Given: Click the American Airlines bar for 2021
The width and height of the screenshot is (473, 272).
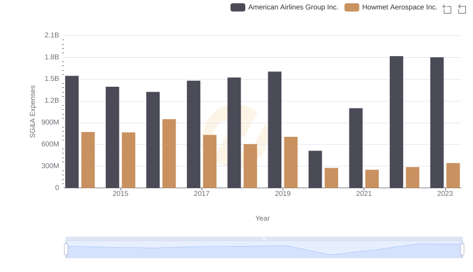Looking at the screenshot, I should click(356, 148).
